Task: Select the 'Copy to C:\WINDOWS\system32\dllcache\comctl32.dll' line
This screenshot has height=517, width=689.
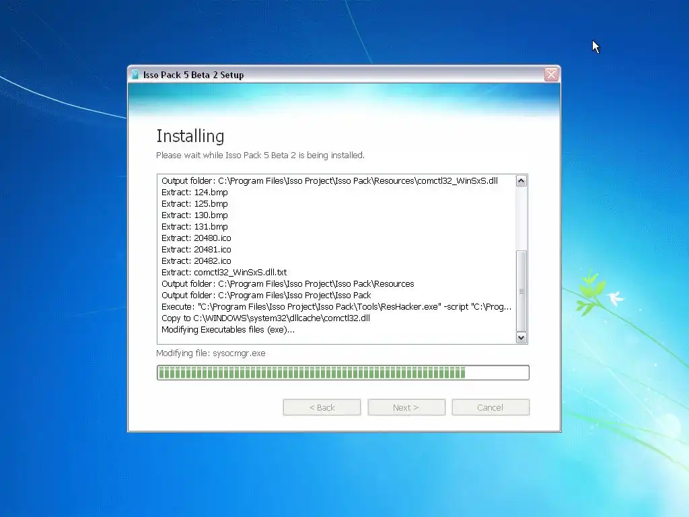Action: click(x=266, y=318)
